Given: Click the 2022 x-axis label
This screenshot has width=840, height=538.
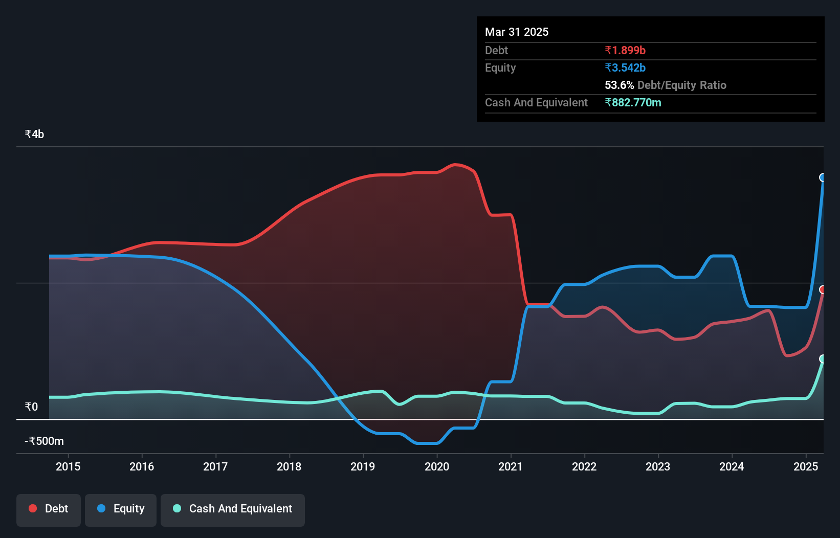Looking at the screenshot, I should [584, 466].
